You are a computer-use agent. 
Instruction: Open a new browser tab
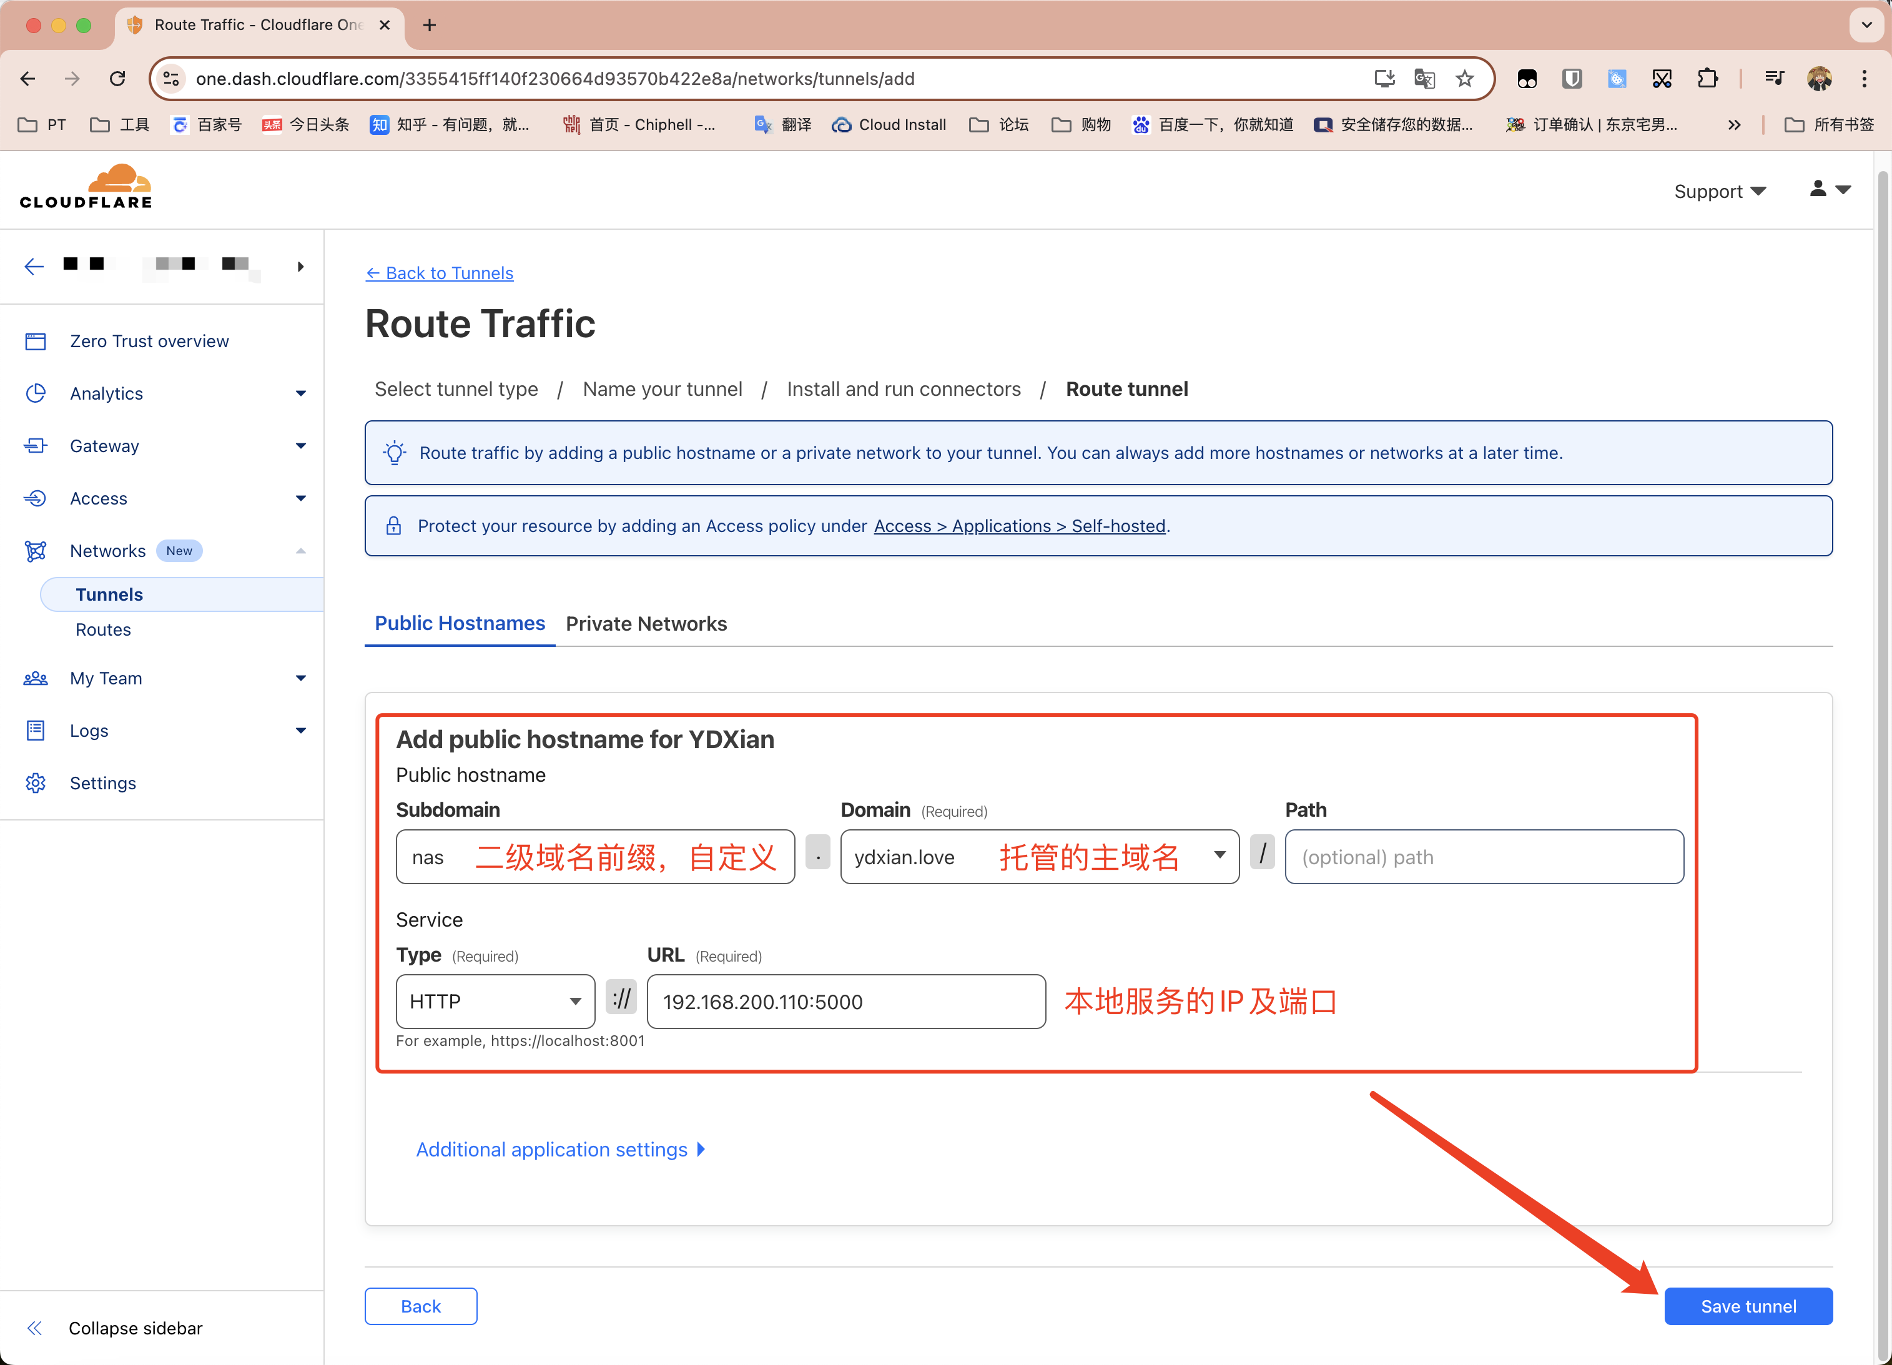[x=430, y=25]
